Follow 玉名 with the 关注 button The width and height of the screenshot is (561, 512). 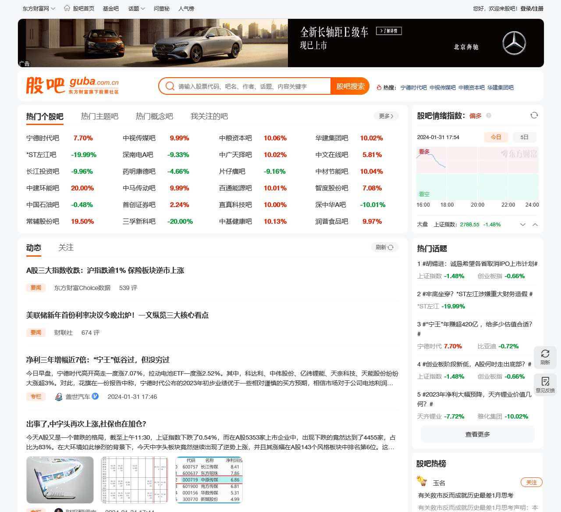(x=532, y=483)
